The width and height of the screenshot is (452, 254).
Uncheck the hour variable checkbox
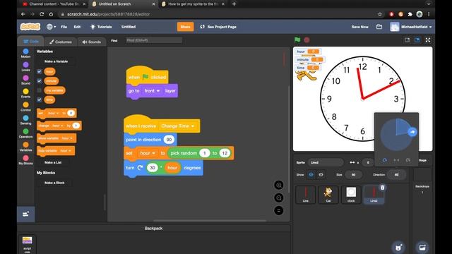click(x=40, y=71)
